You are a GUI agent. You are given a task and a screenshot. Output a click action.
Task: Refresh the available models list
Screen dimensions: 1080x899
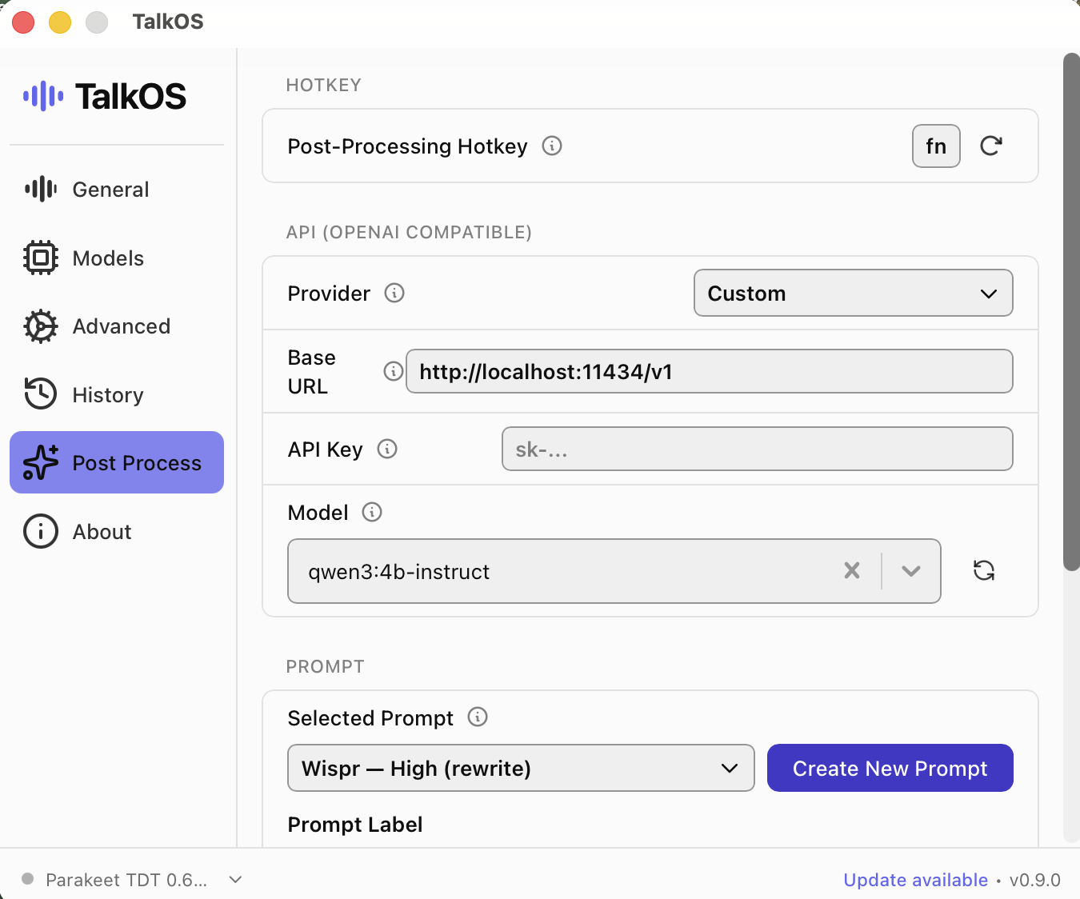coord(984,570)
